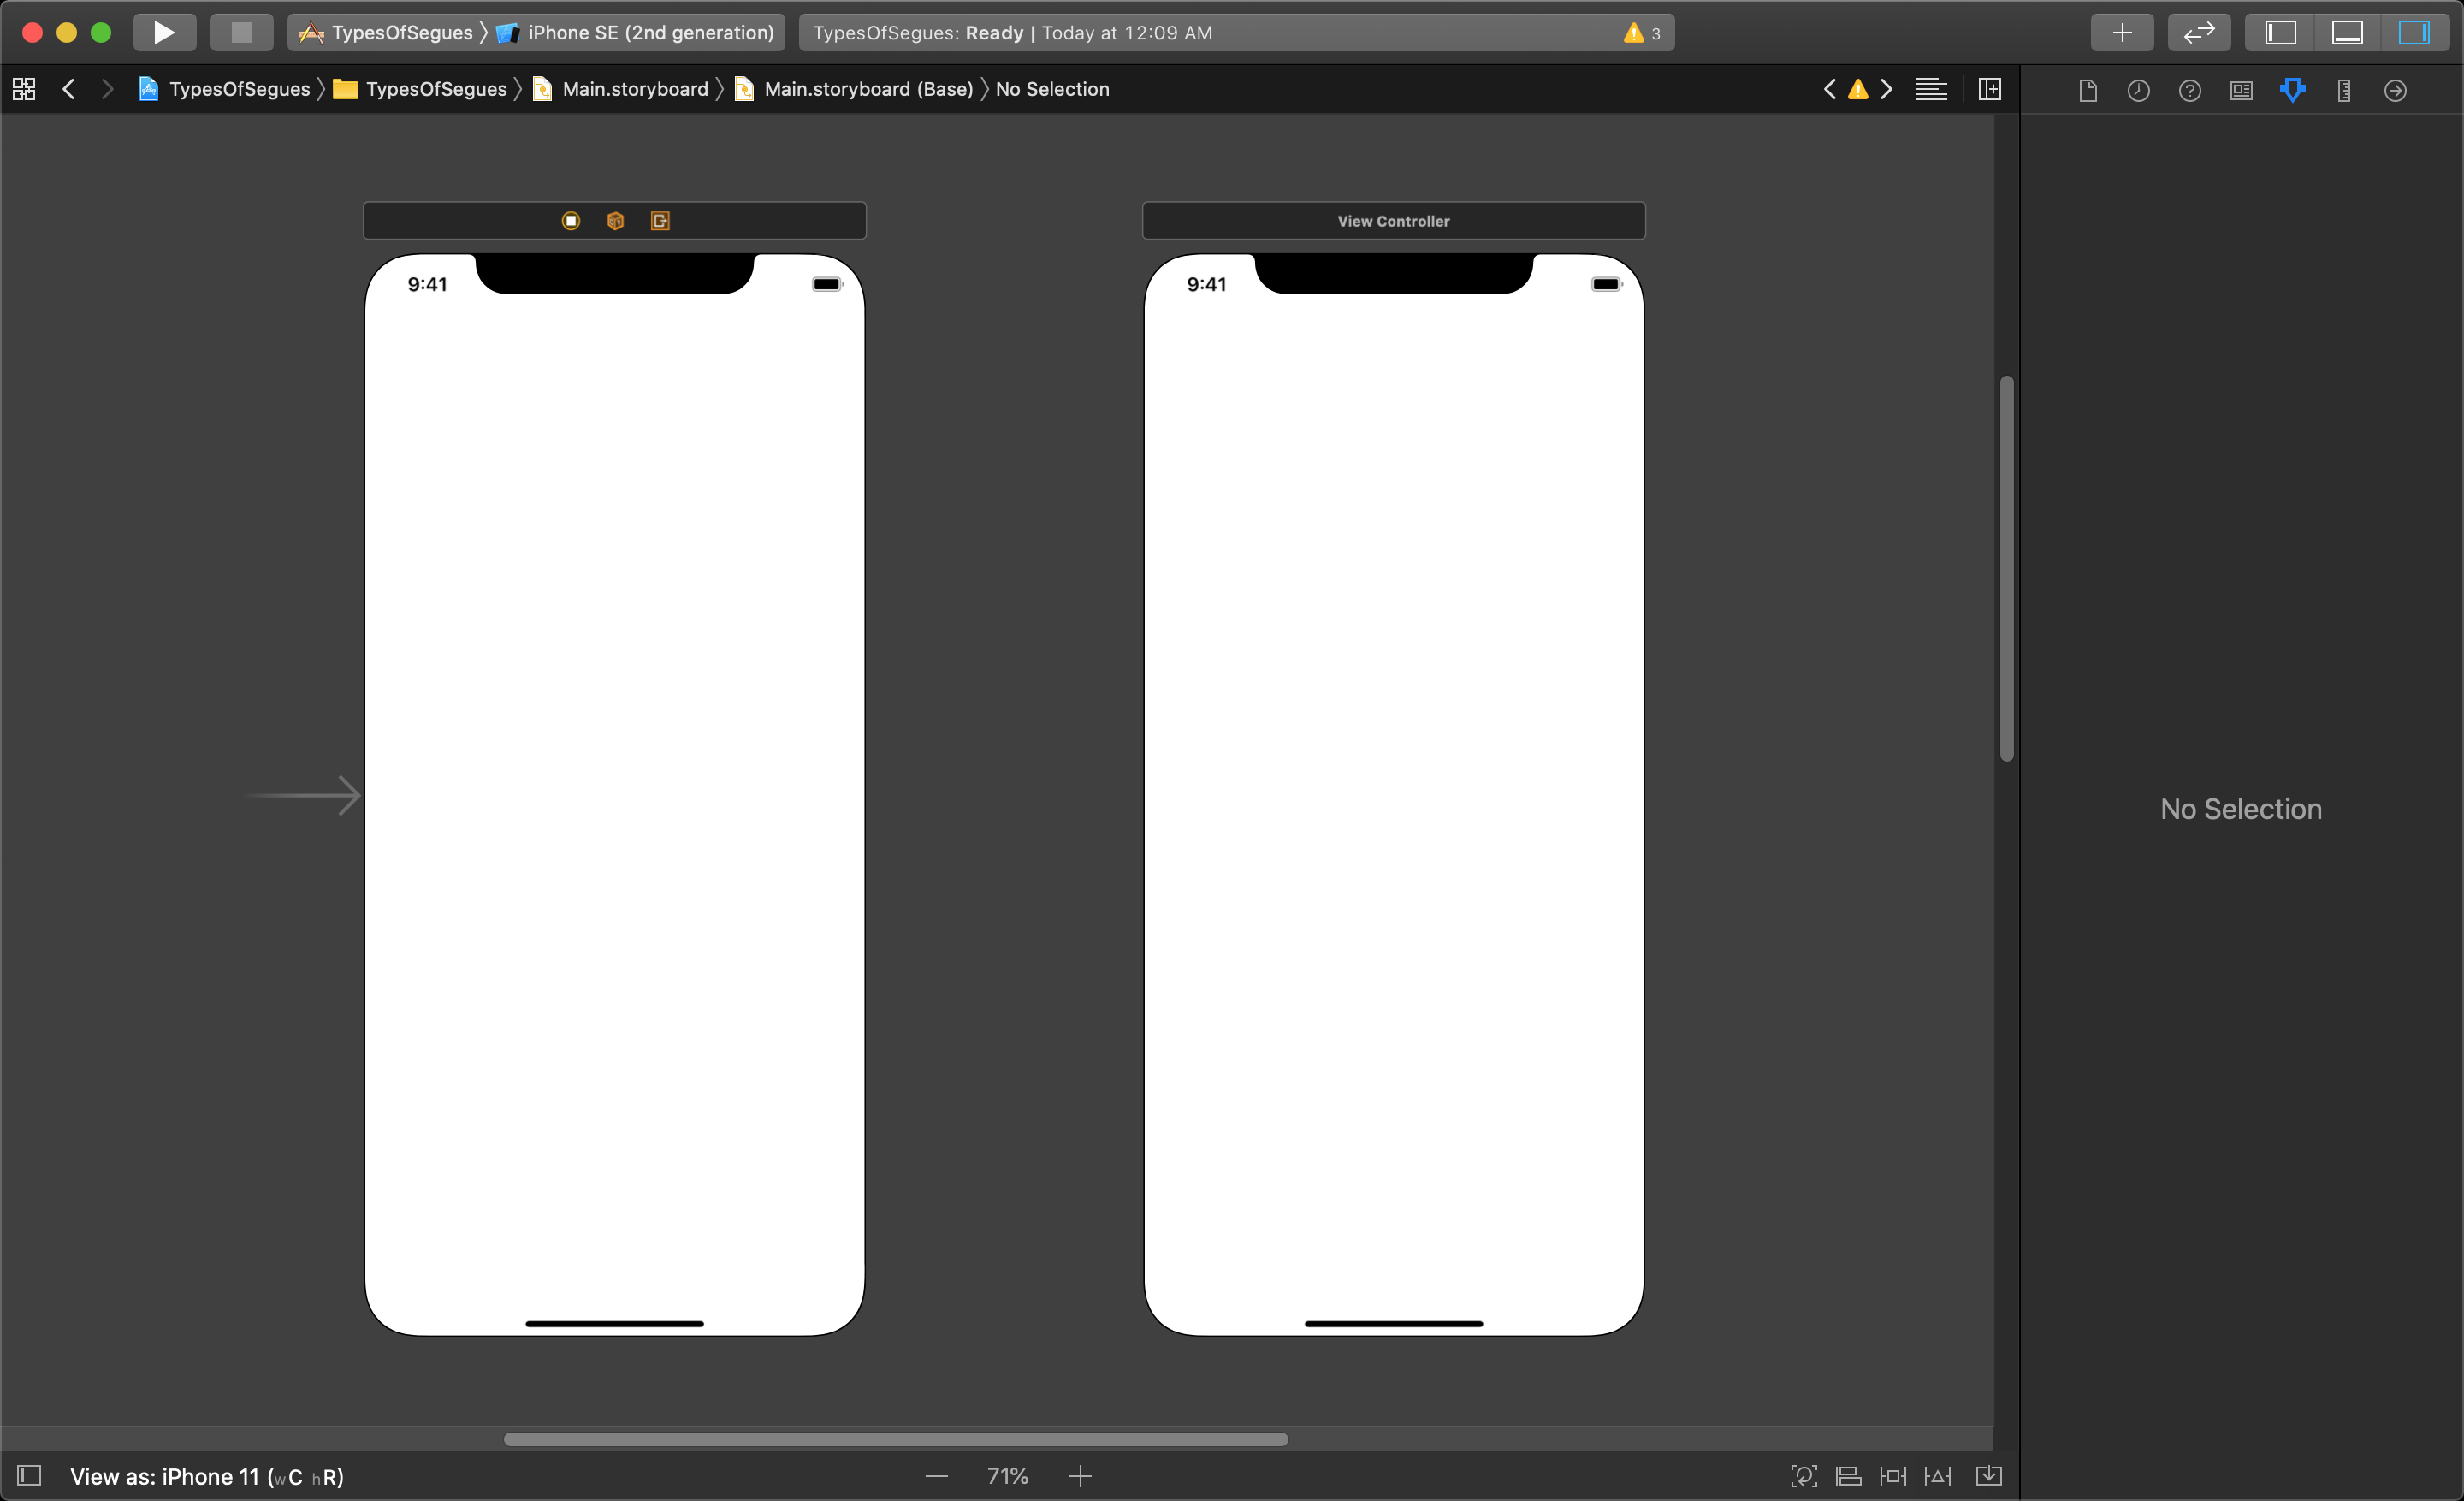Open the related items grid menu
Screen dimensions: 2464x1501
tap(24, 89)
